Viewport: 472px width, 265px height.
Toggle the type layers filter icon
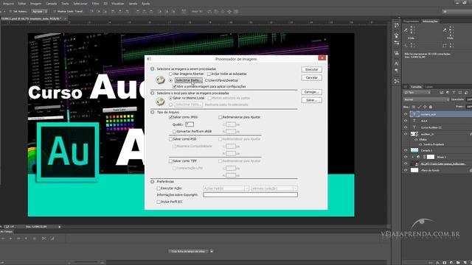[x=454, y=93]
